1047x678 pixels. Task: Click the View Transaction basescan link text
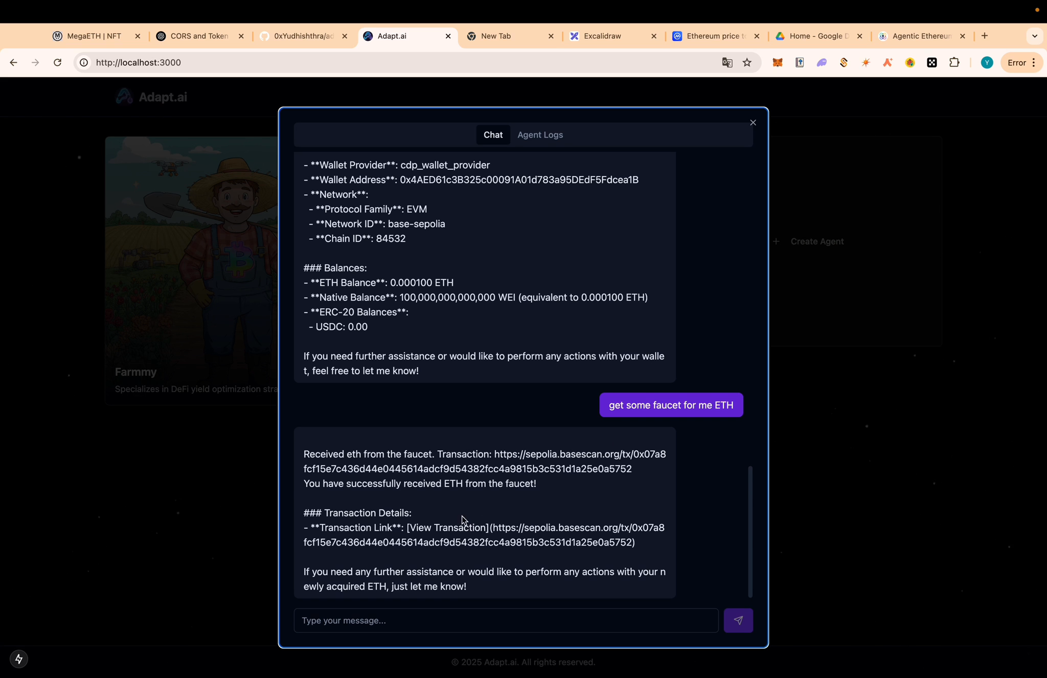click(448, 528)
